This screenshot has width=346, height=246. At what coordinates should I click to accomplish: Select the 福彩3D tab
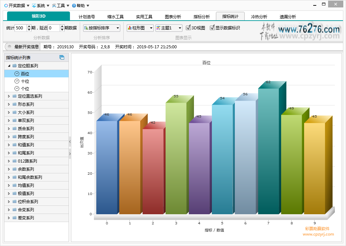[x=39, y=16]
